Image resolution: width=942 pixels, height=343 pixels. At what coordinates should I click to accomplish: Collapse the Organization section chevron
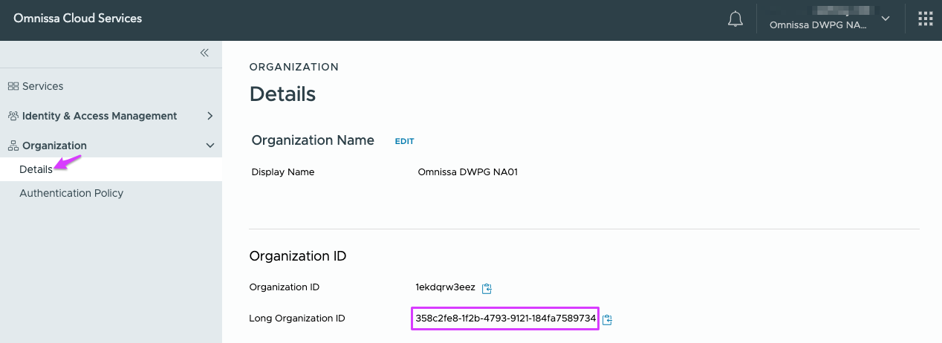point(209,146)
